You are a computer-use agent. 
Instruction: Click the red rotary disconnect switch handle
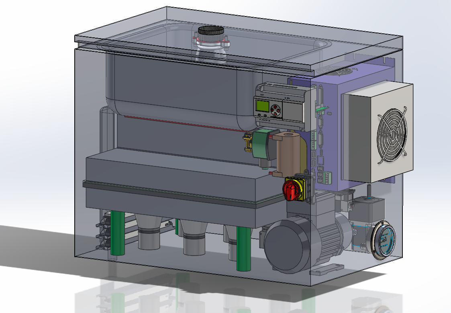pos(293,190)
